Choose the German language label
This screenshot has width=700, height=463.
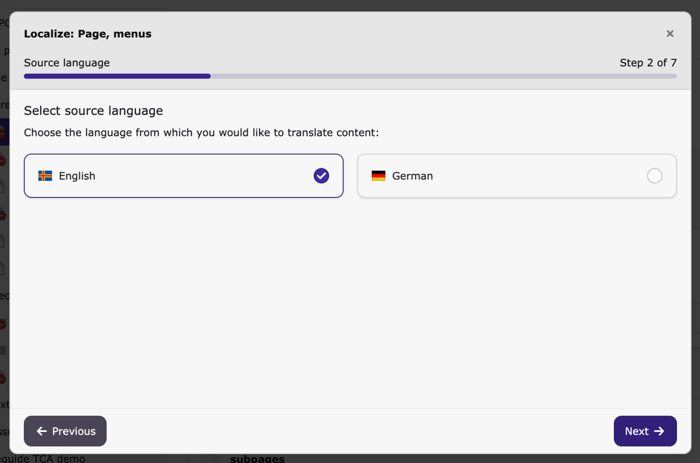(x=412, y=176)
